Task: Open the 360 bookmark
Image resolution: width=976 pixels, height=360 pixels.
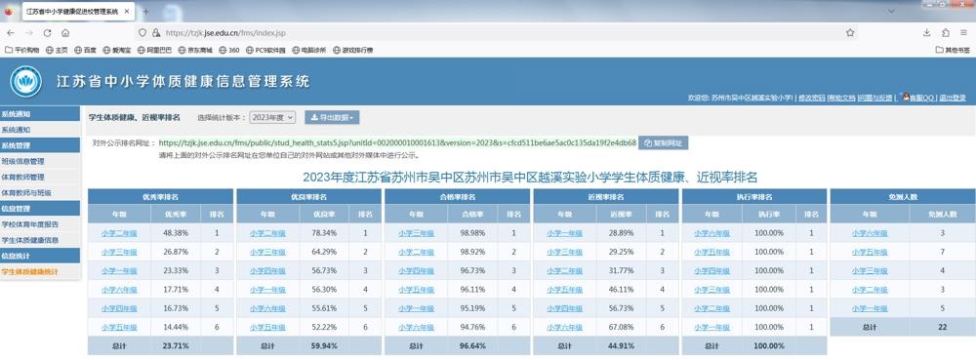Action: (x=229, y=50)
